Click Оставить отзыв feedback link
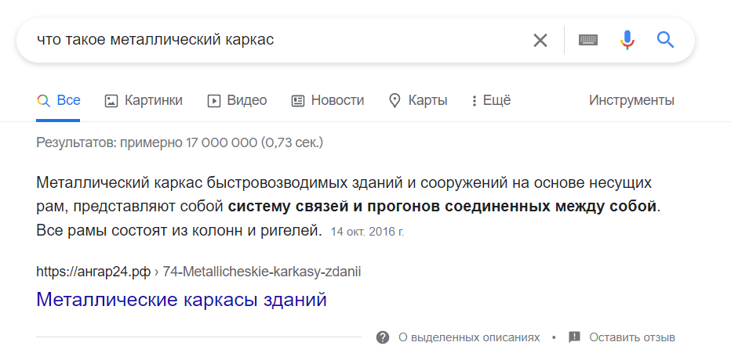This screenshot has height=353, width=731. [x=631, y=337]
